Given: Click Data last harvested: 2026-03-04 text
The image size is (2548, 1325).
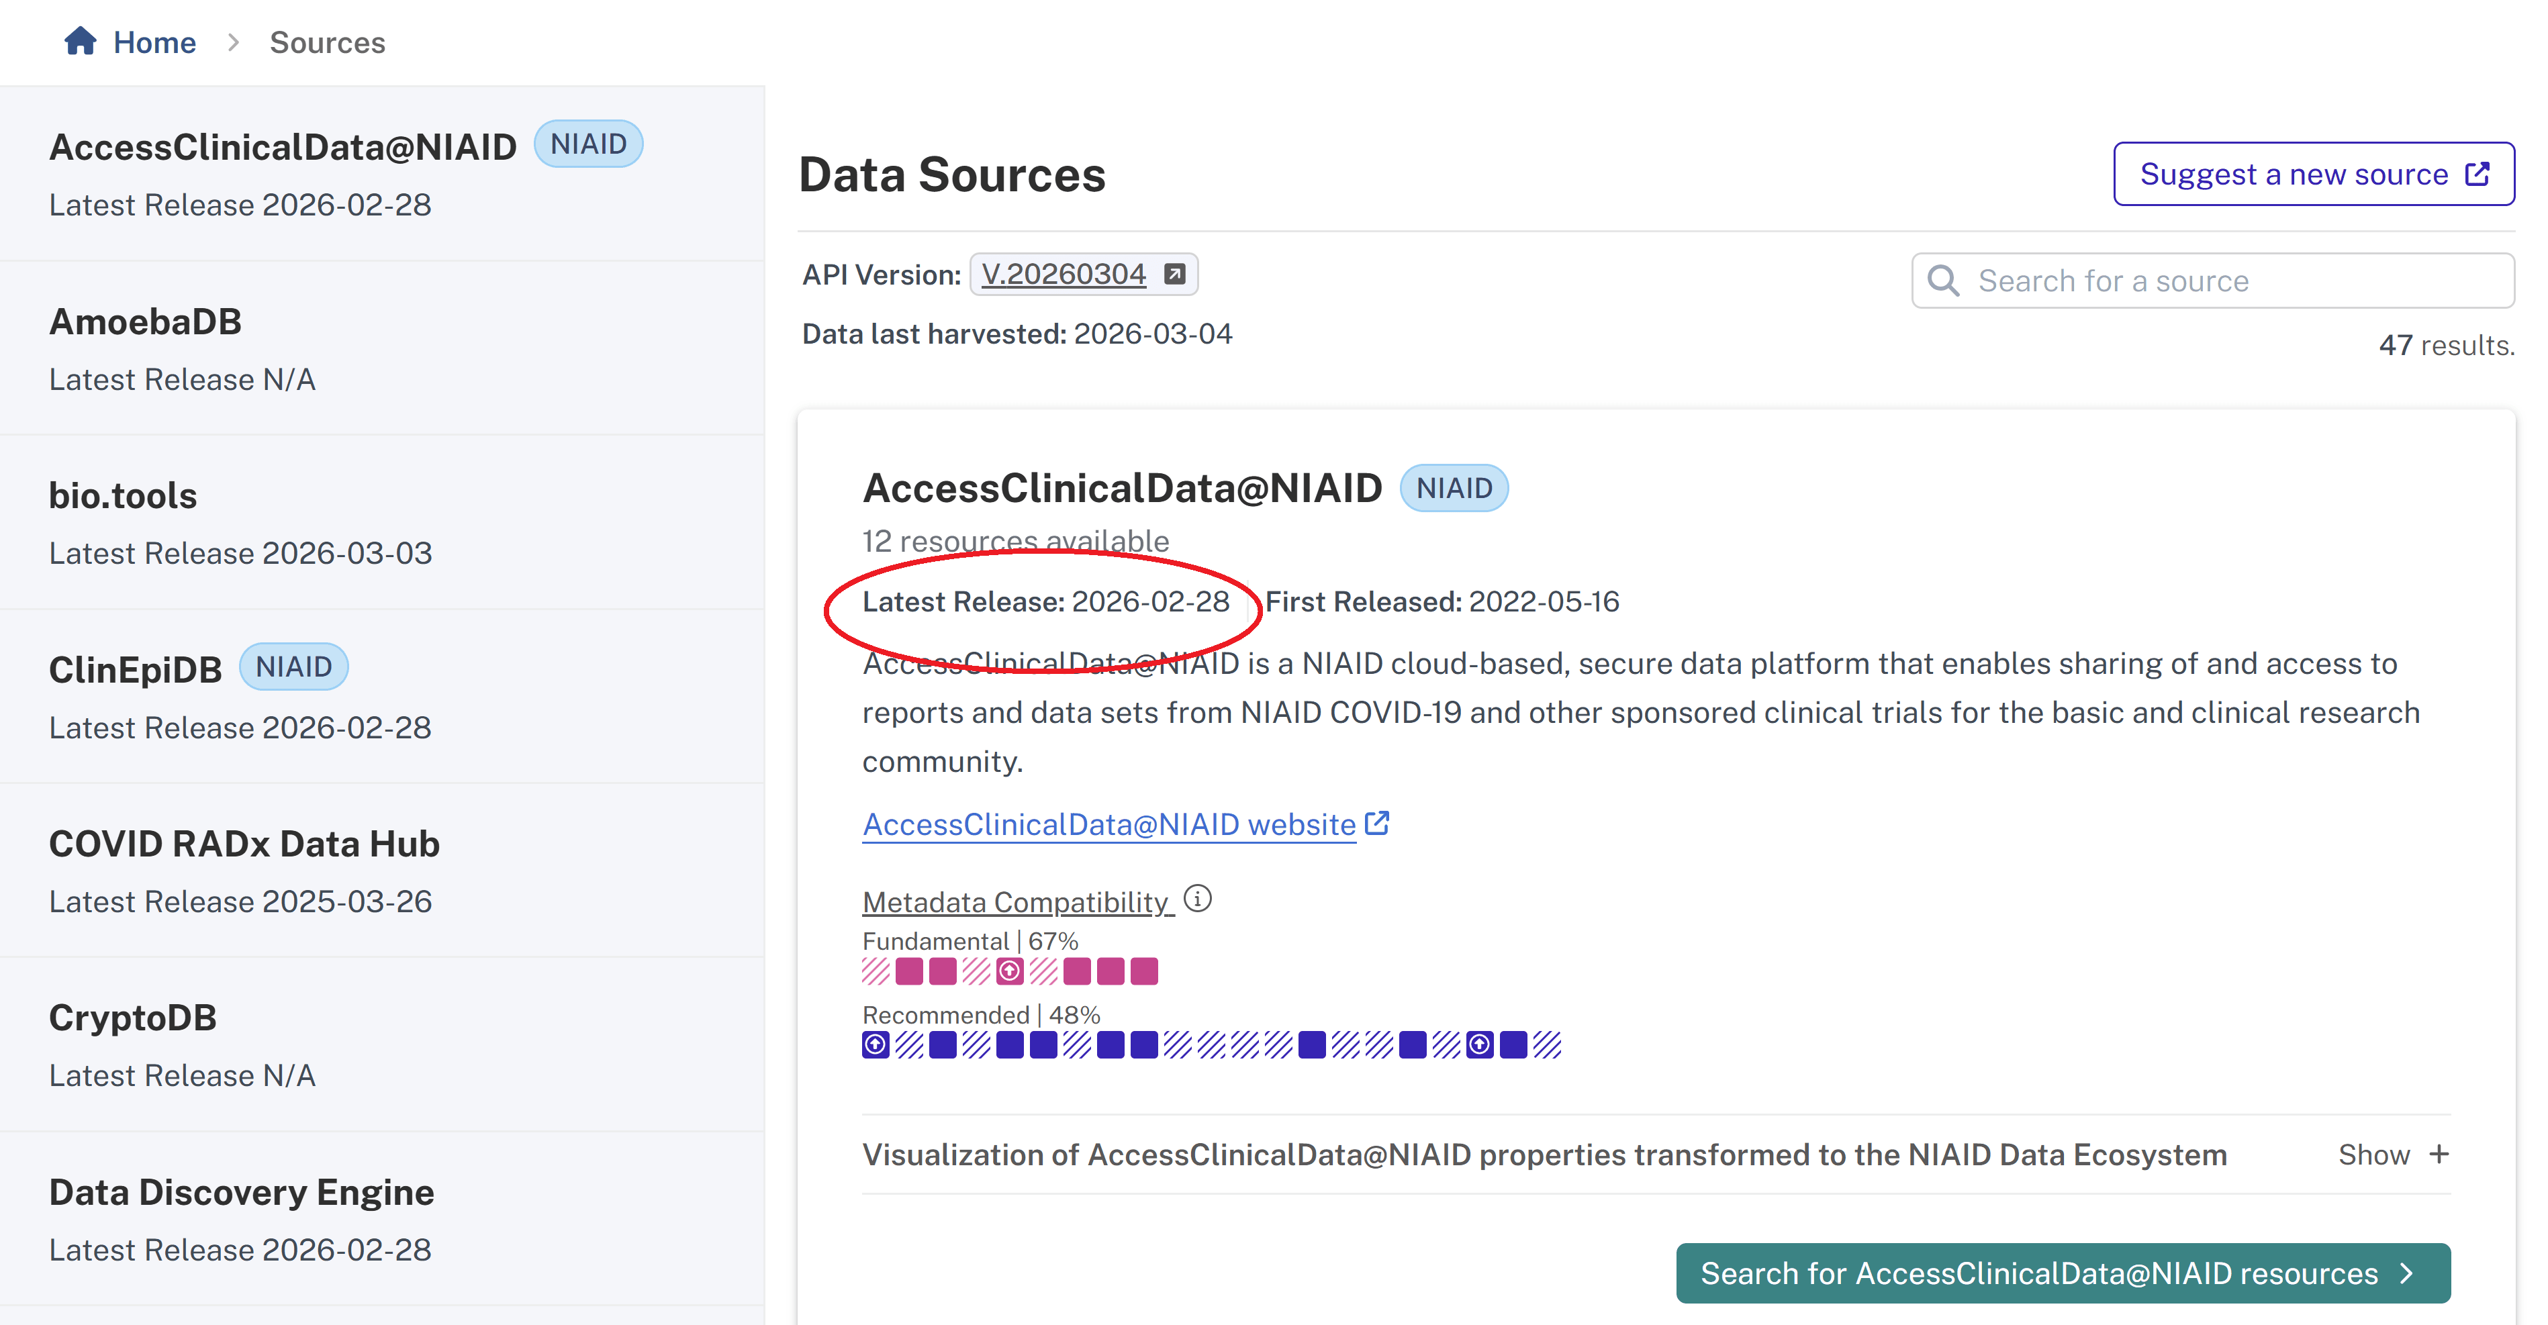Looking at the screenshot, I should click(x=1017, y=333).
